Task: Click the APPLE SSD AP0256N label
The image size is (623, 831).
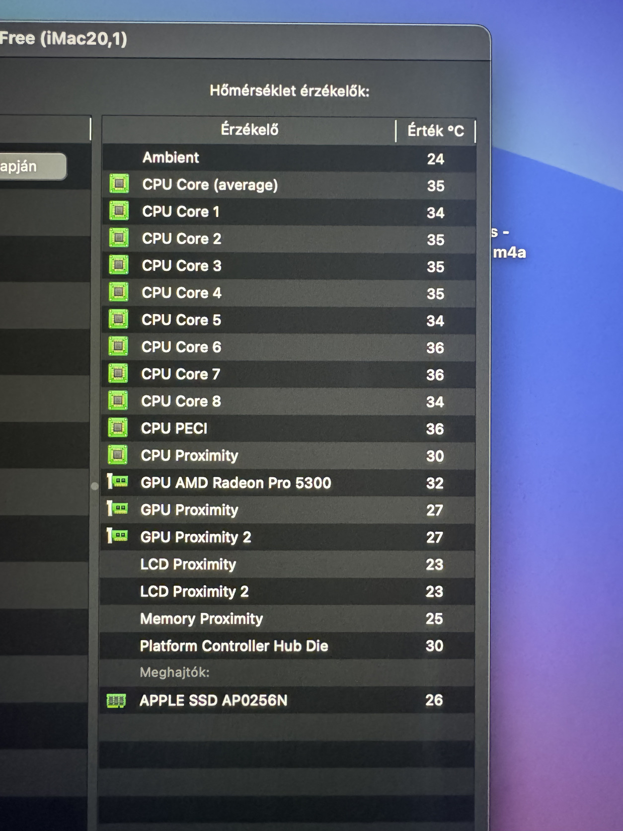Action: [x=213, y=700]
